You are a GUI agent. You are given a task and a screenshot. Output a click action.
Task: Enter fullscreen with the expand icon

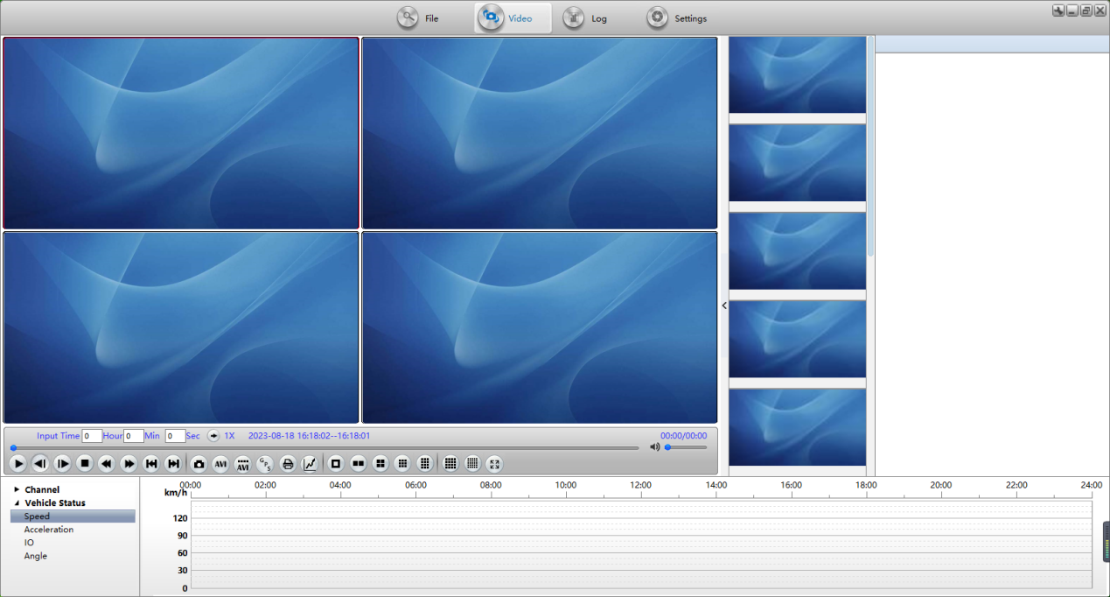pos(494,464)
